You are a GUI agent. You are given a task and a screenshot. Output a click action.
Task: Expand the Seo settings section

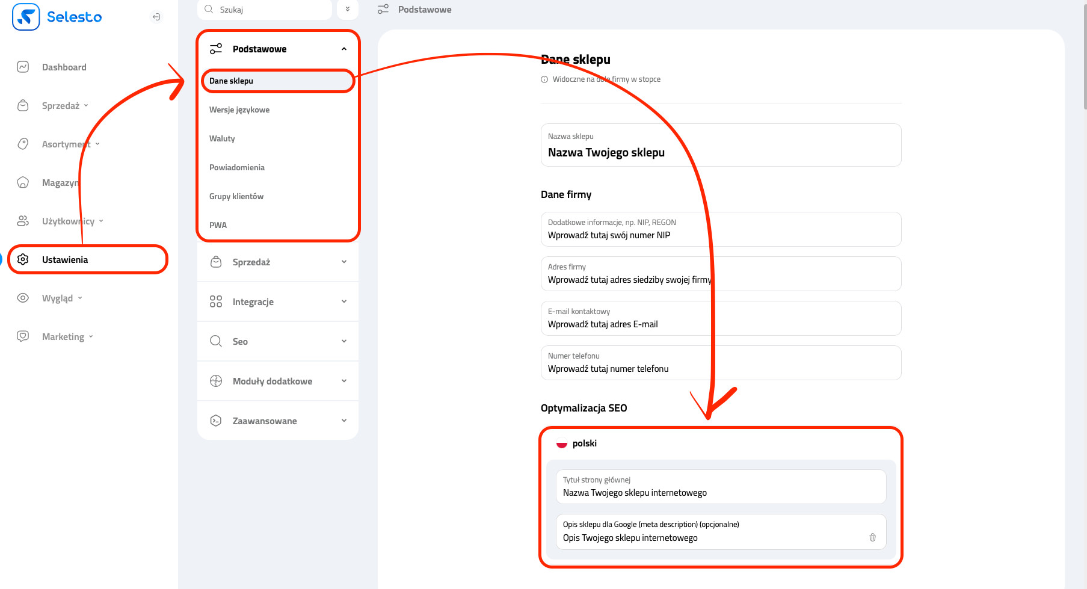(343, 342)
